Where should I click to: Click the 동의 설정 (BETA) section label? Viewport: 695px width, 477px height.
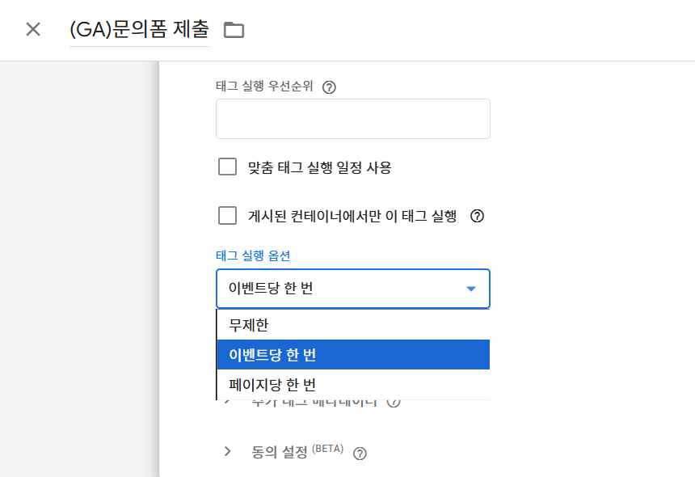click(x=297, y=452)
